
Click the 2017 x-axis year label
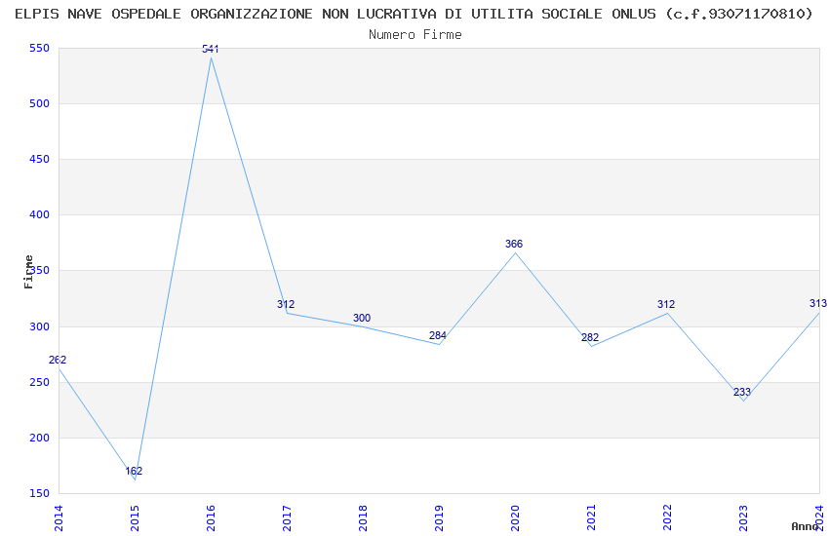[287, 518]
